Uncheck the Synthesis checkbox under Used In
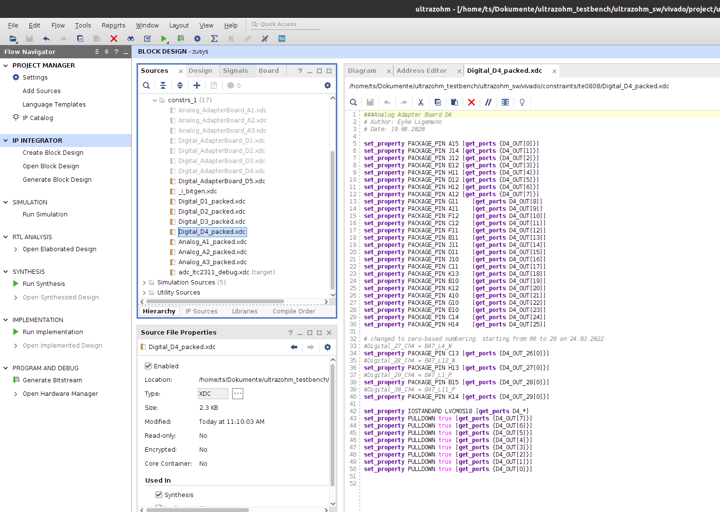 (159, 495)
